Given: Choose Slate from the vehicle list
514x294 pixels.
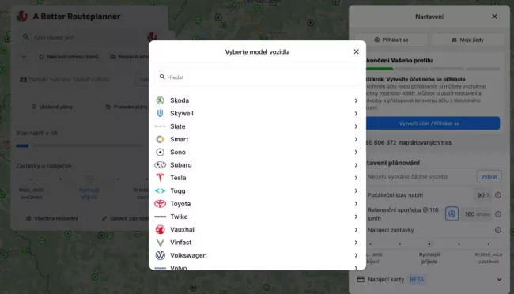Looking at the screenshot, I should point(257,126).
